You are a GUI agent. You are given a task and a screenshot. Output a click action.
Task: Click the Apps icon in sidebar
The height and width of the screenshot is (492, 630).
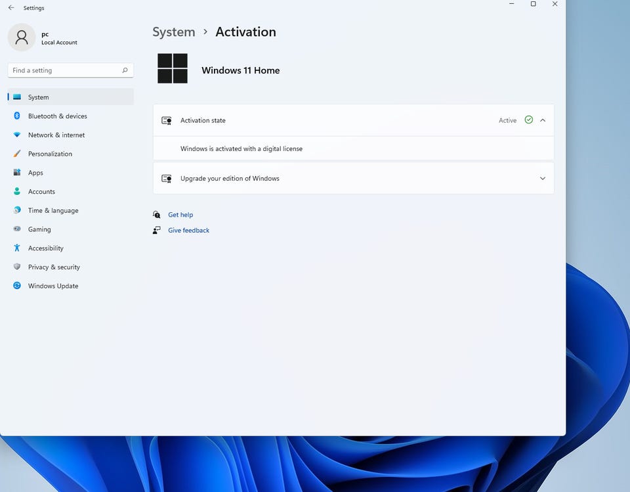[17, 173]
